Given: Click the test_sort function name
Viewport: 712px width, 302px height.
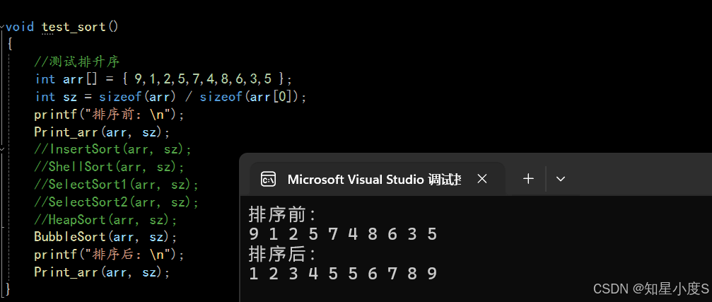Looking at the screenshot, I should (74, 27).
